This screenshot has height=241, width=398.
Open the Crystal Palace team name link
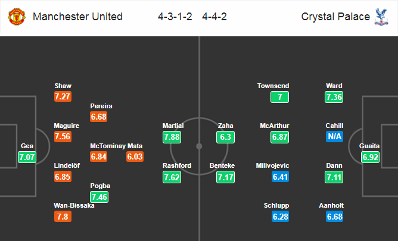point(335,17)
